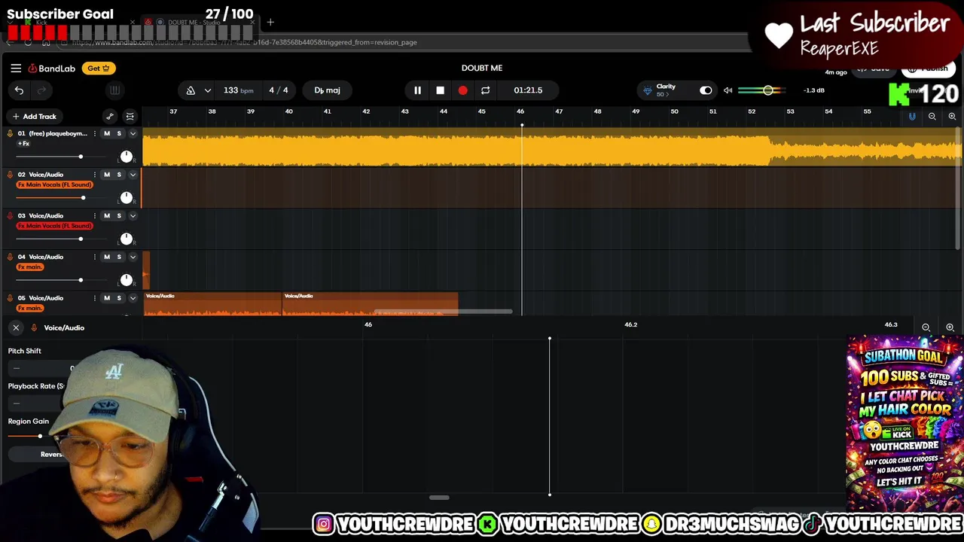Select second Voice/Audio region on track 05

[370, 303]
